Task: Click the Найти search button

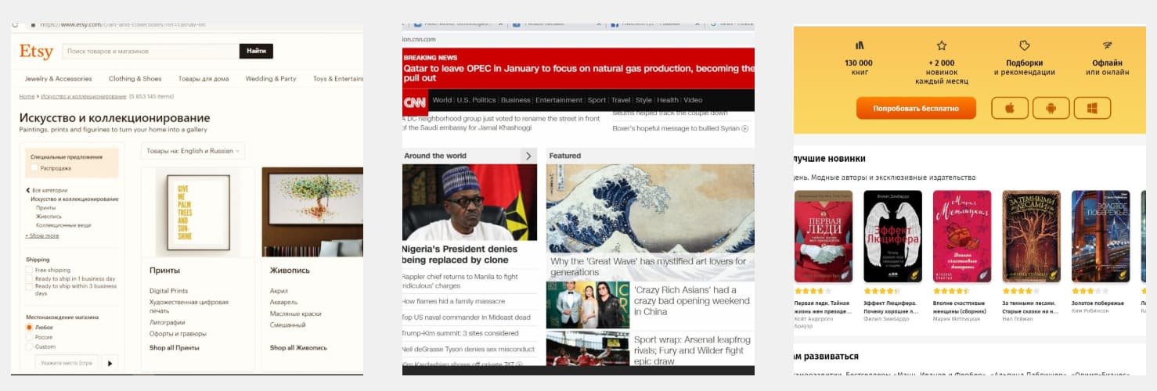Action: point(256,51)
